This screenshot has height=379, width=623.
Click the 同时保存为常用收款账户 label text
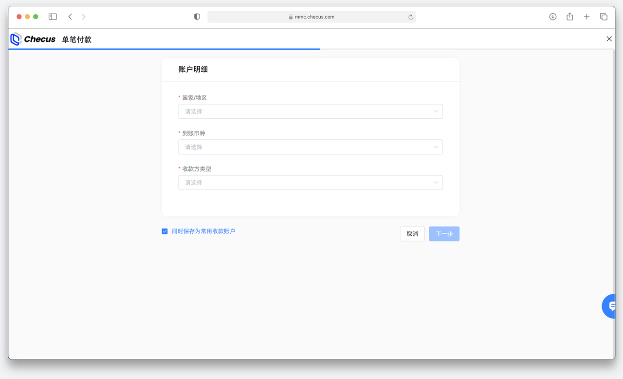coord(203,231)
